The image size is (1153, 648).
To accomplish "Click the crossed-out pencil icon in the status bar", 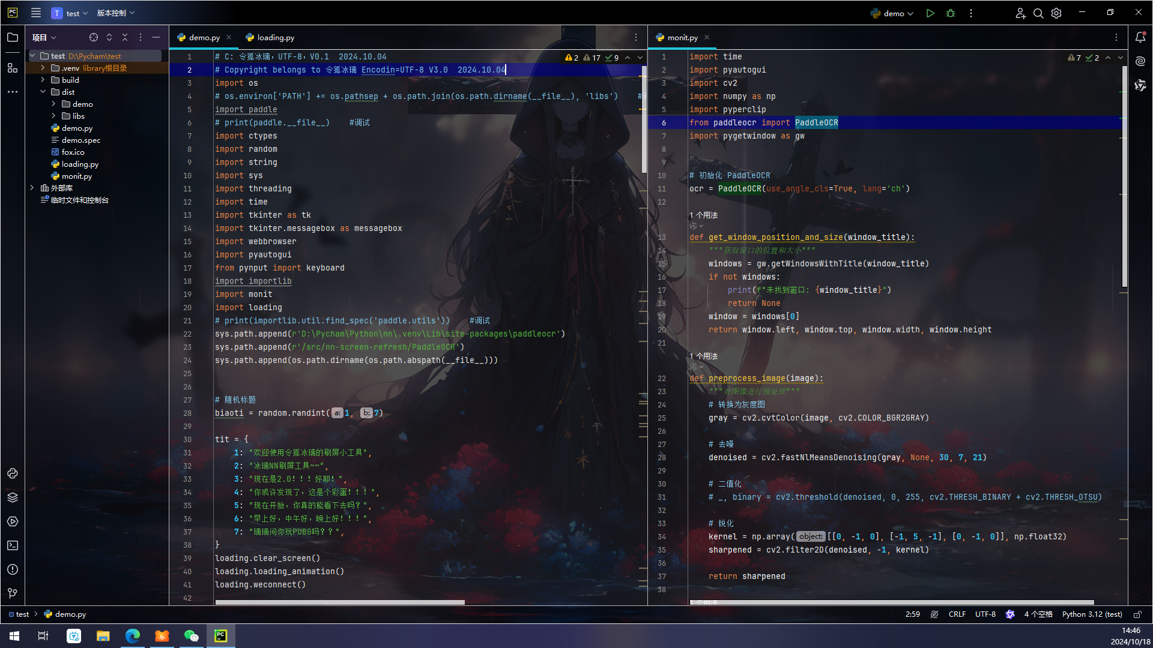I will point(934,614).
